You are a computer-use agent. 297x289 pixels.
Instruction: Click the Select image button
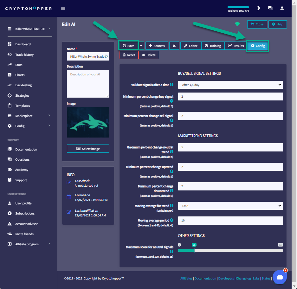pos(88,149)
